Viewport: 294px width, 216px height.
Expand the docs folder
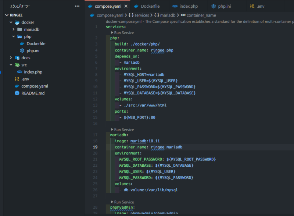coord(12,58)
